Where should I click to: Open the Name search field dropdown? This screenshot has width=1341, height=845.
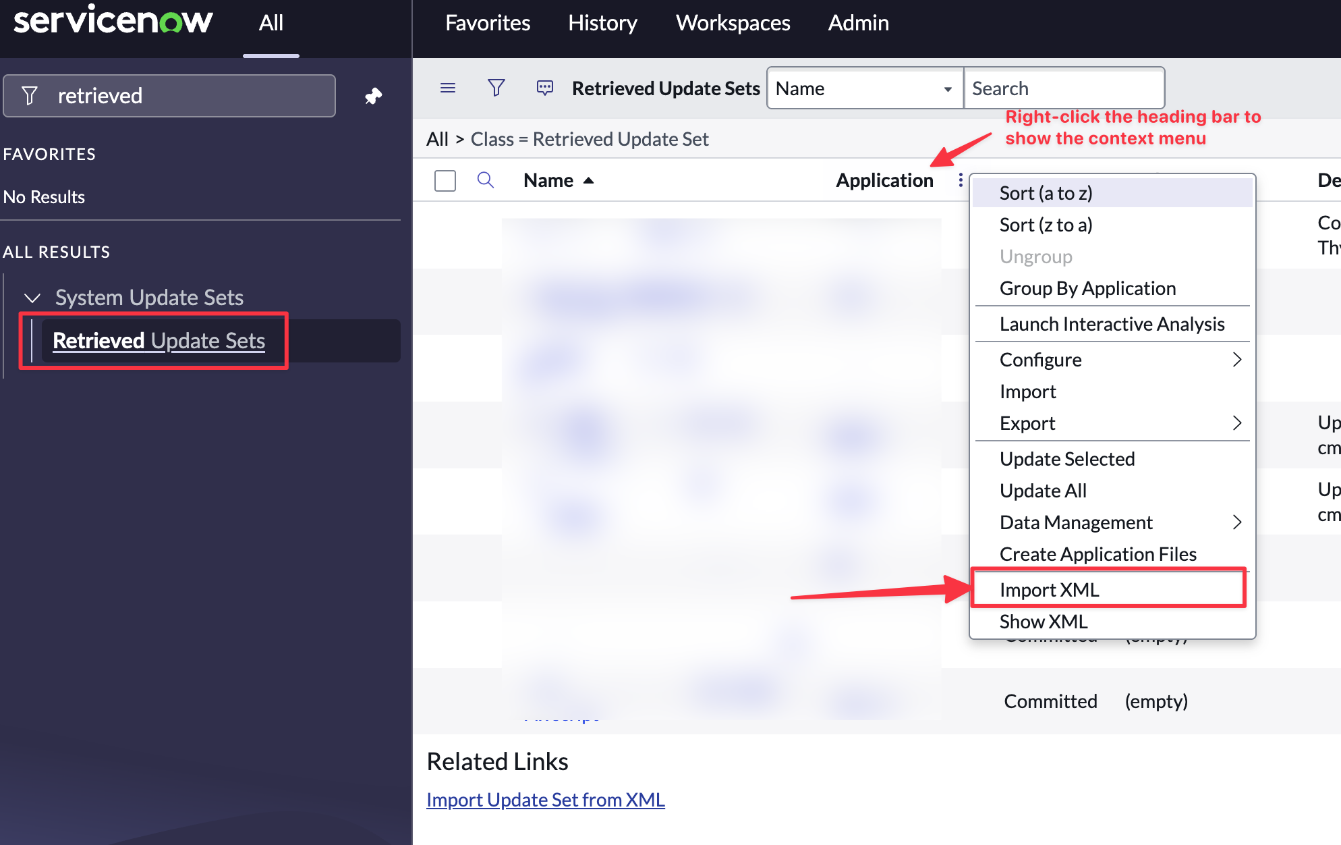click(865, 88)
